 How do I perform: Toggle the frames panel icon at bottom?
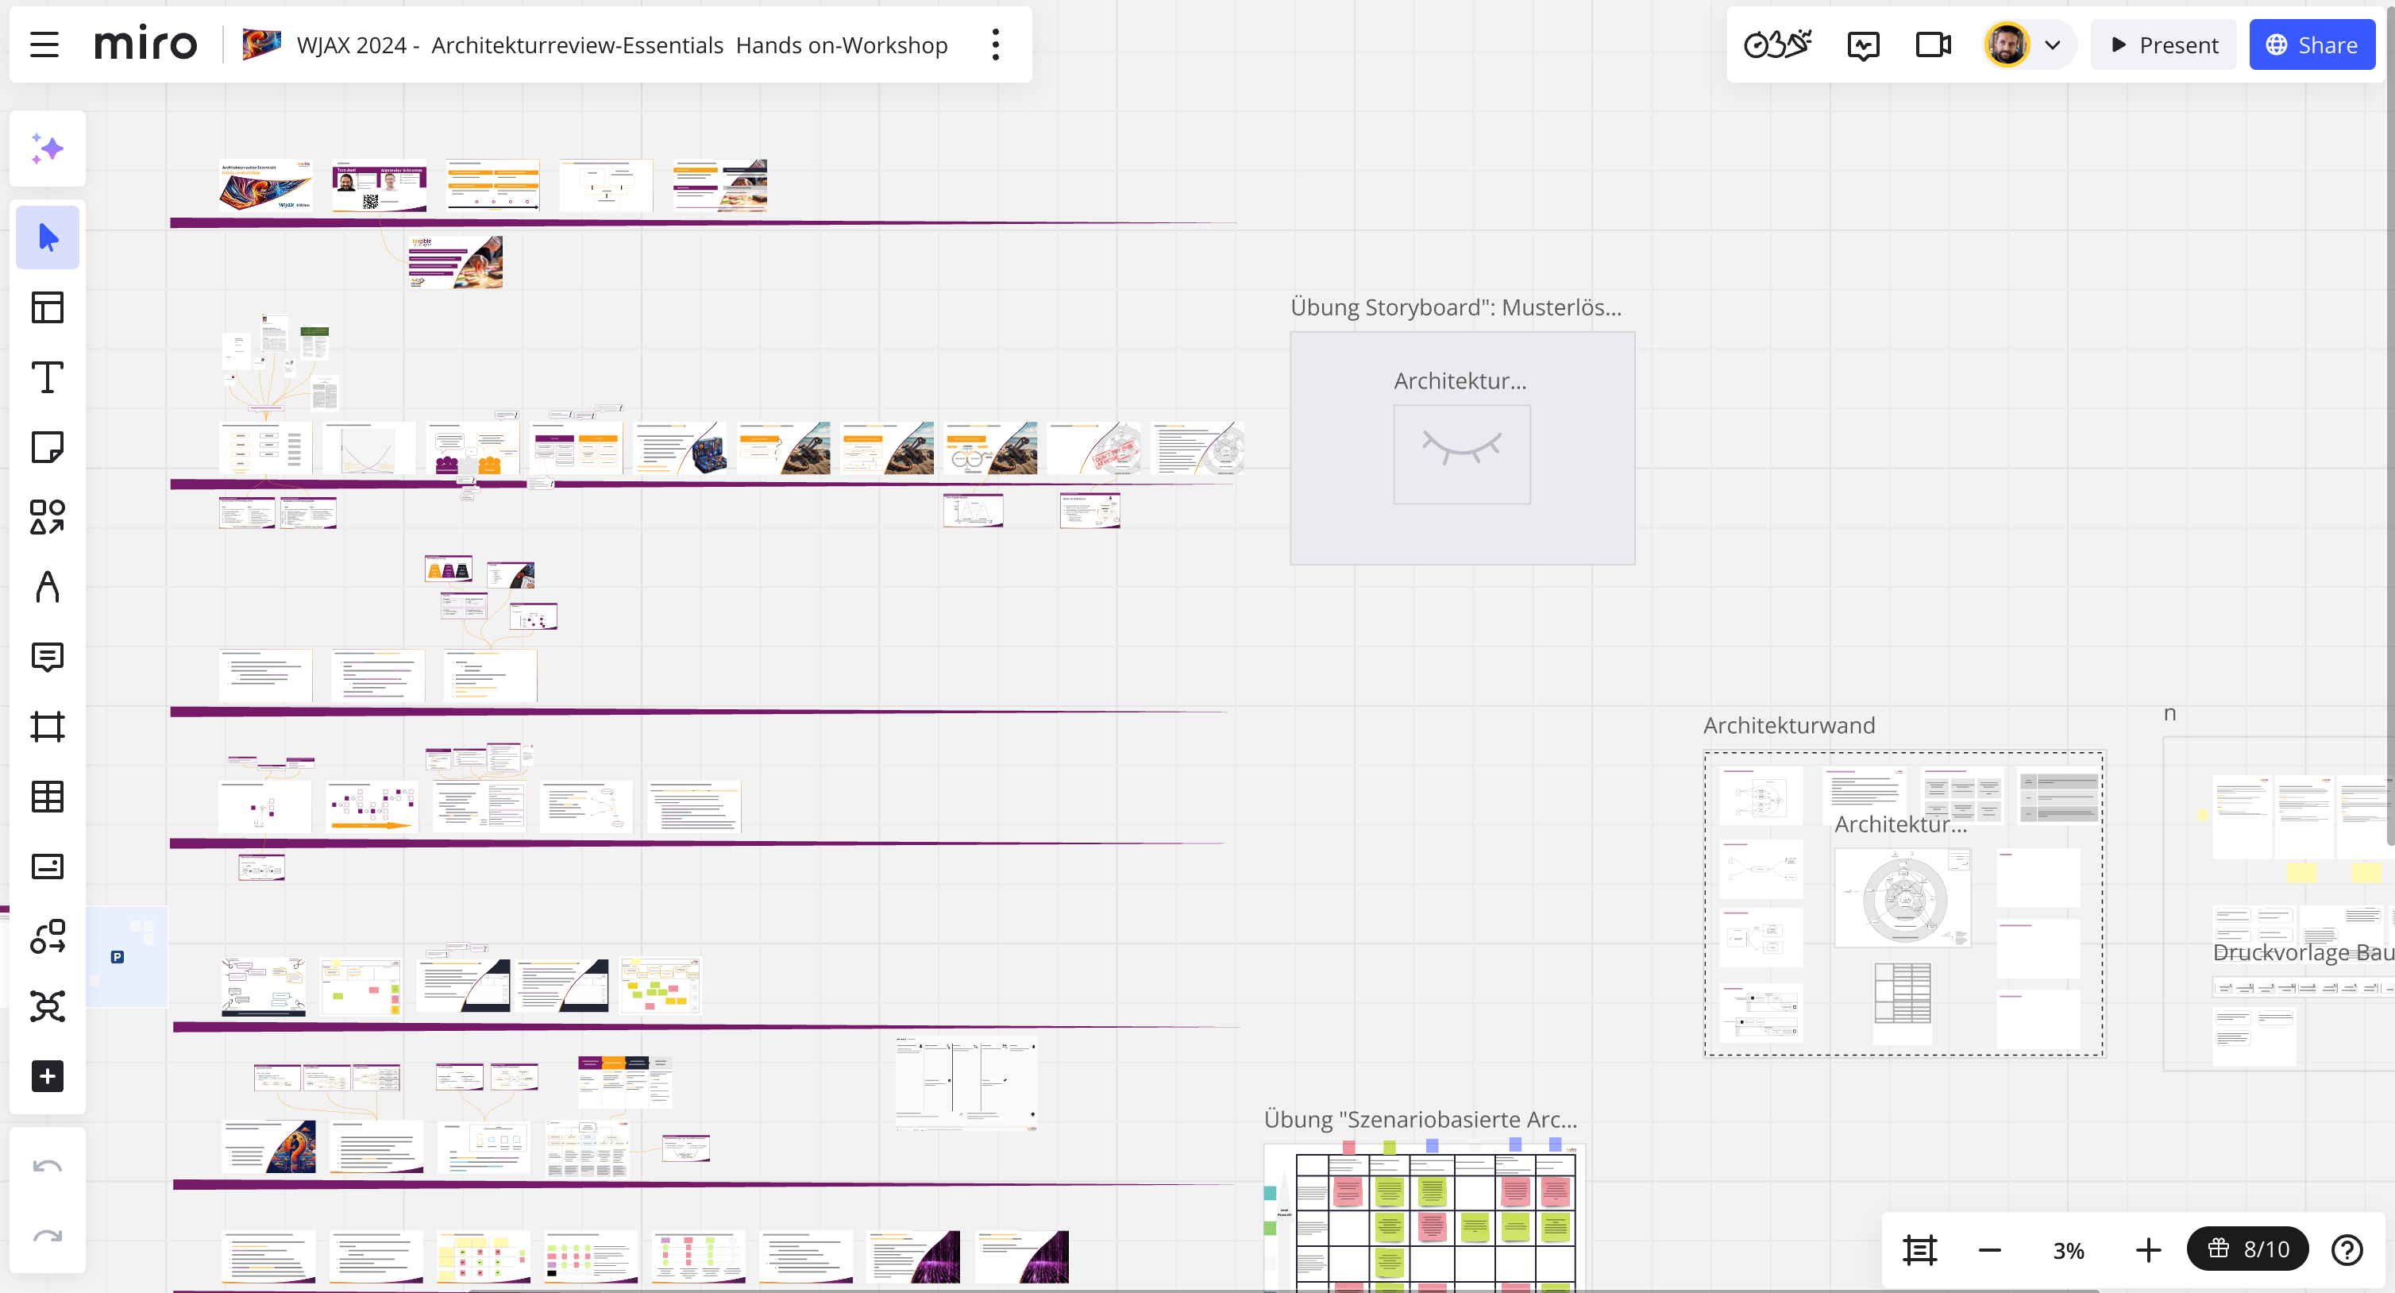[x=1919, y=1249]
